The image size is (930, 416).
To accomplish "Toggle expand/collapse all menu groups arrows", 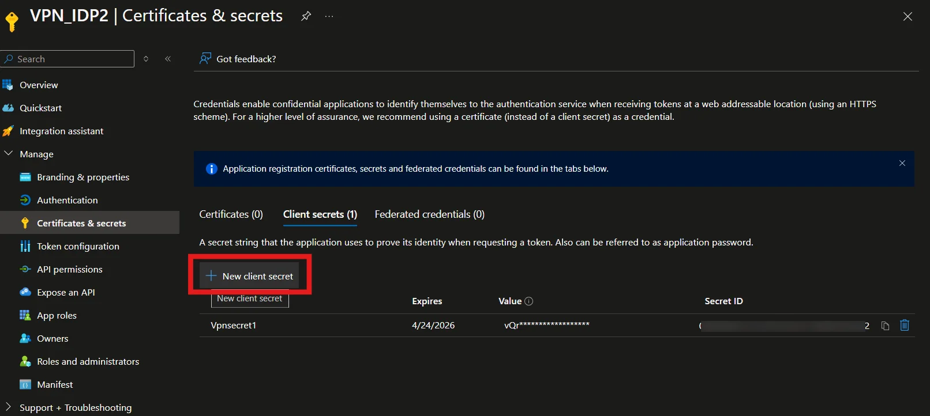I will click(146, 59).
